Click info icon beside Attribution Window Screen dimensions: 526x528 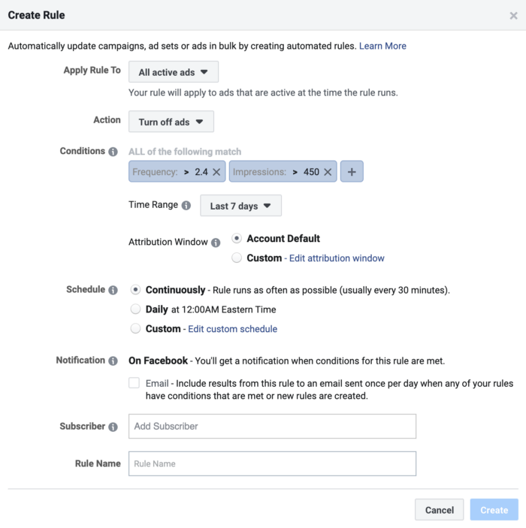[x=216, y=243]
